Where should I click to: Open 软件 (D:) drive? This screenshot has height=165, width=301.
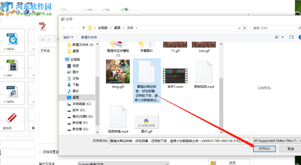[x=76, y=110]
